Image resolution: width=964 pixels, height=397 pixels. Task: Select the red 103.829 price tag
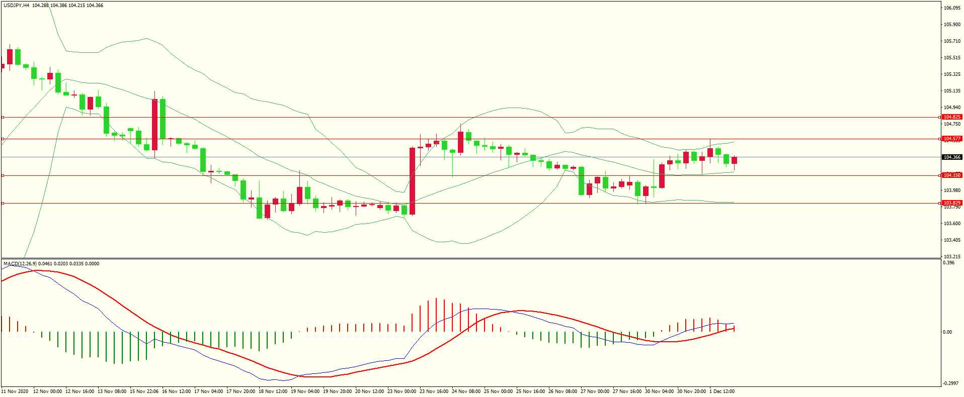(x=952, y=203)
